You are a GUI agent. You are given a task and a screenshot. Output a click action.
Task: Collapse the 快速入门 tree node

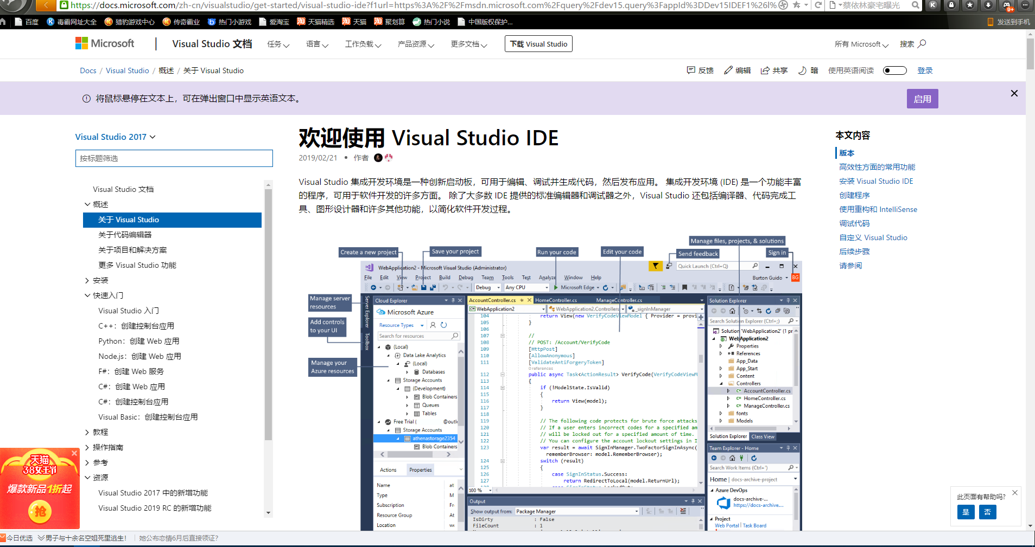[87, 295]
